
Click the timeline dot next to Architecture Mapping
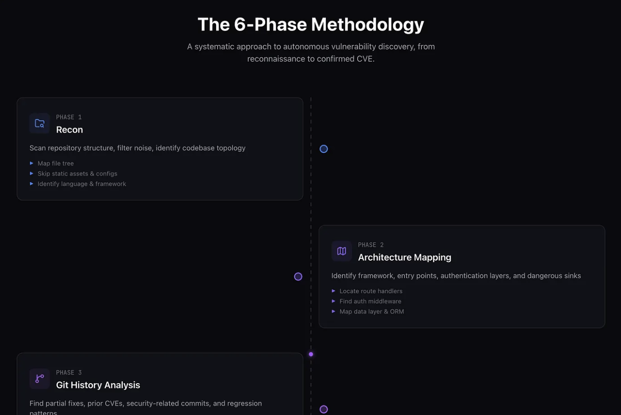(298, 276)
